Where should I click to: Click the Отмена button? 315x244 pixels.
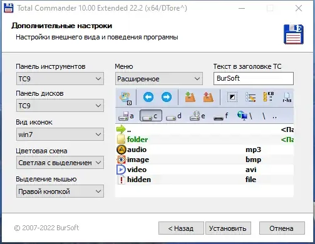click(x=282, y=228)
